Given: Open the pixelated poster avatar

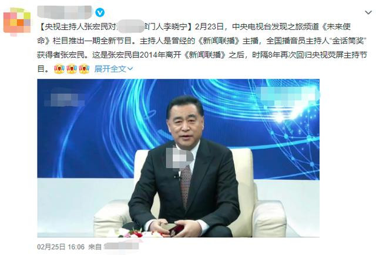Looking at the screenshot, I should coord(17,21).
